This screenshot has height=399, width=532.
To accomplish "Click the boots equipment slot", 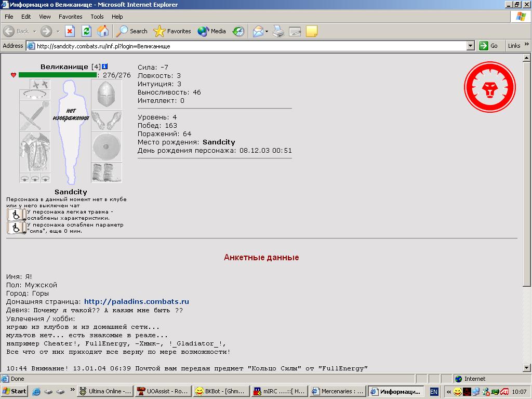I will pyautogui.click(x=107, y=172).
